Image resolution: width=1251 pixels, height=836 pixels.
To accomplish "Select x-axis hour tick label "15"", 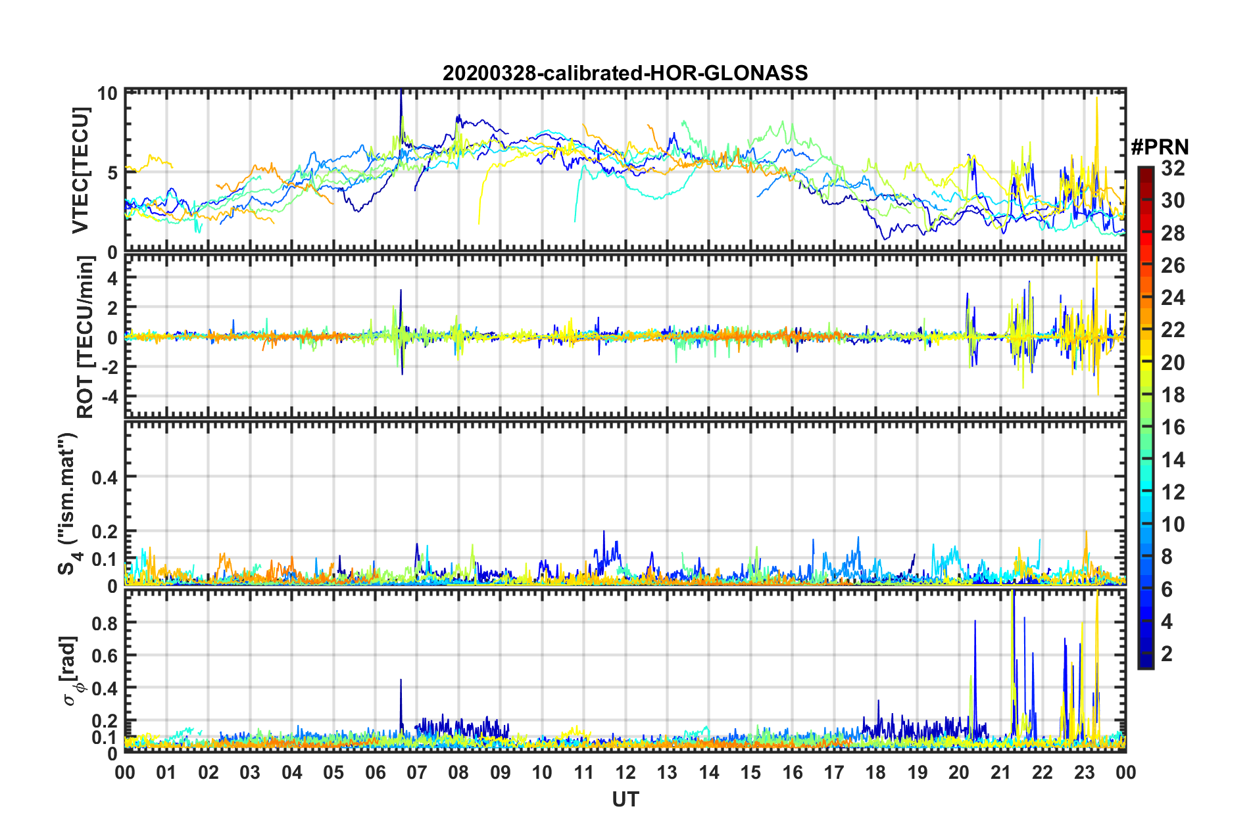I will (750, 772).
